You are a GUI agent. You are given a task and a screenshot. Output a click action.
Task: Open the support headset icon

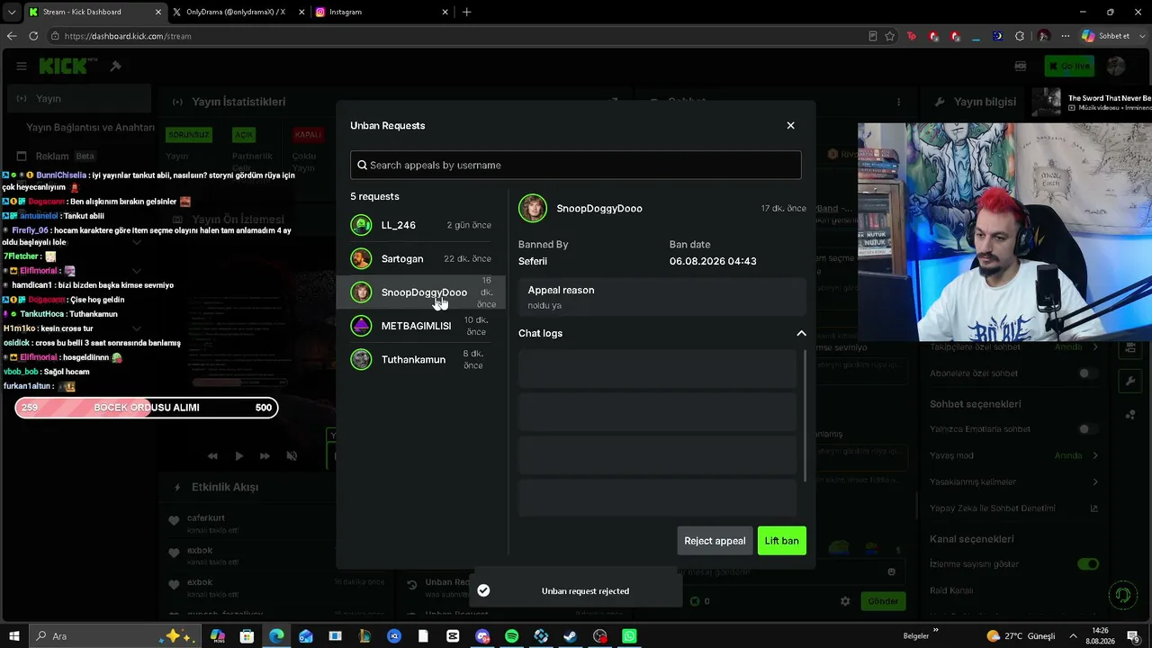click(x=1122, y=595)
